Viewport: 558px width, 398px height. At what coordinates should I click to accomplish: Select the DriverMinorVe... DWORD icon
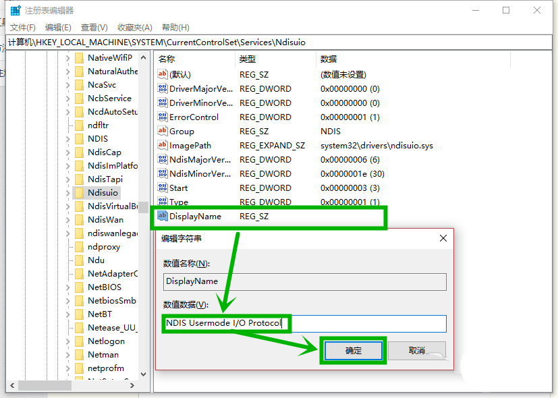[x=163, y=103]
